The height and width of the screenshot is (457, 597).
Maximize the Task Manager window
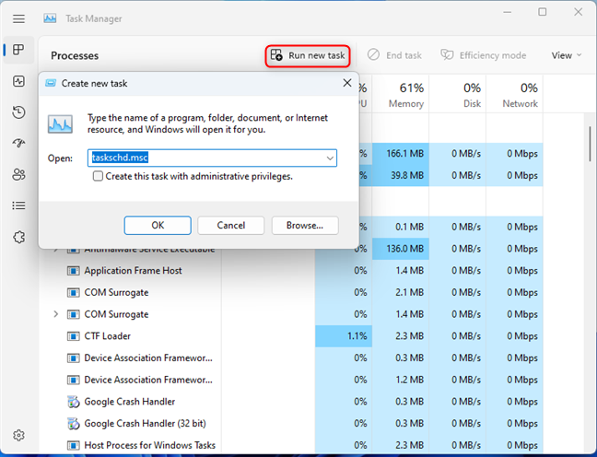[x=542, y=12]
